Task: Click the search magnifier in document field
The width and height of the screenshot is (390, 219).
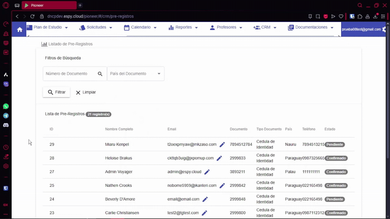Action: 100,74
